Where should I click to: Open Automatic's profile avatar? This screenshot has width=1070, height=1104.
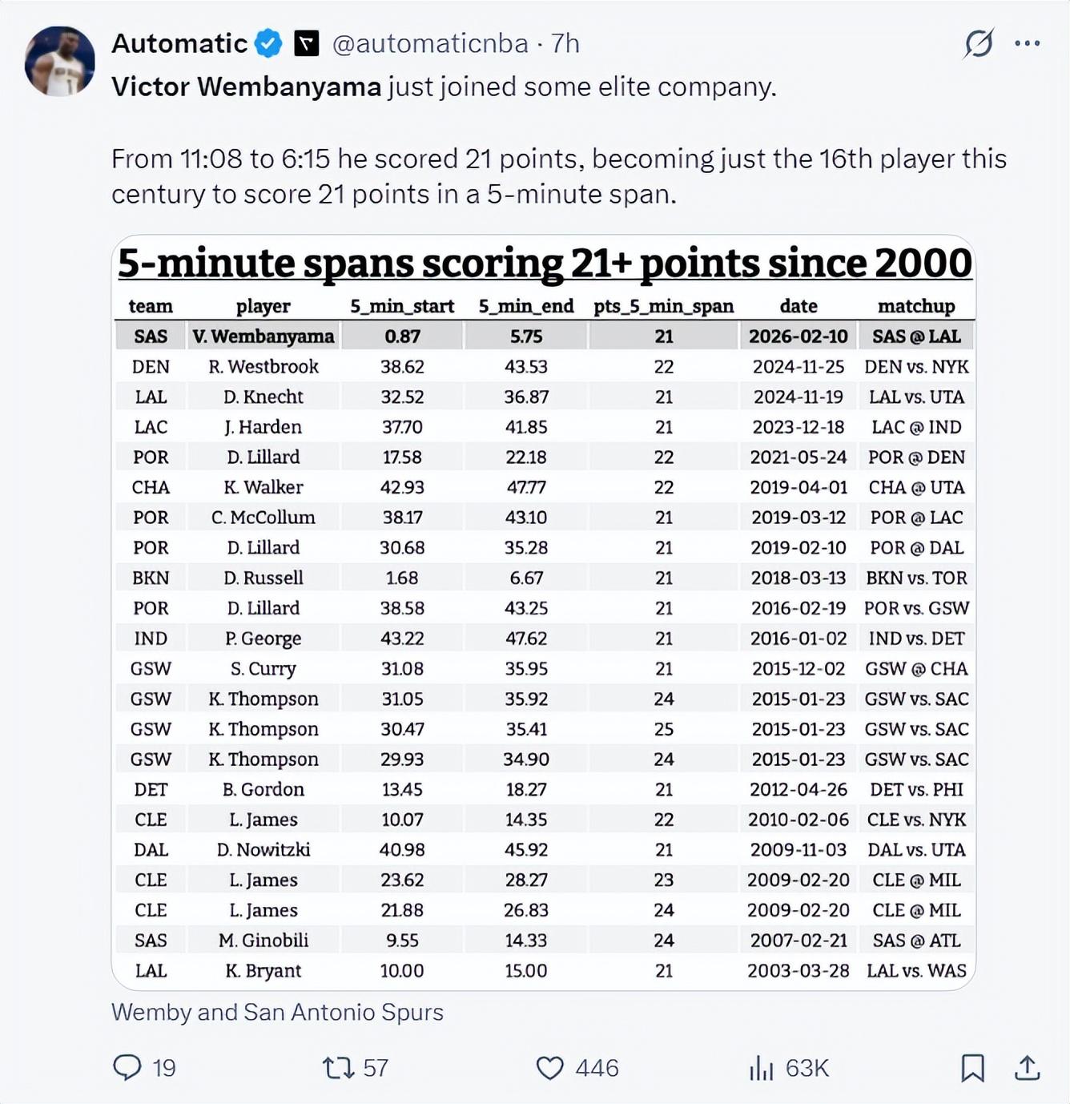60,62
